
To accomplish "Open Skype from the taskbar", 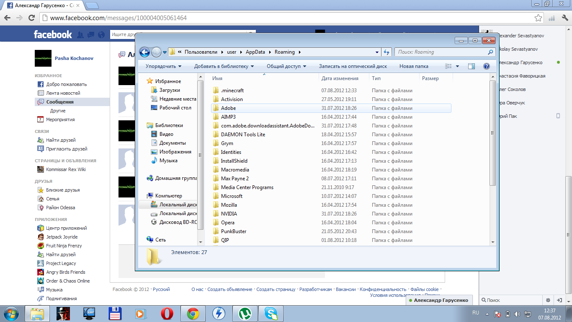I will (271, 313).
